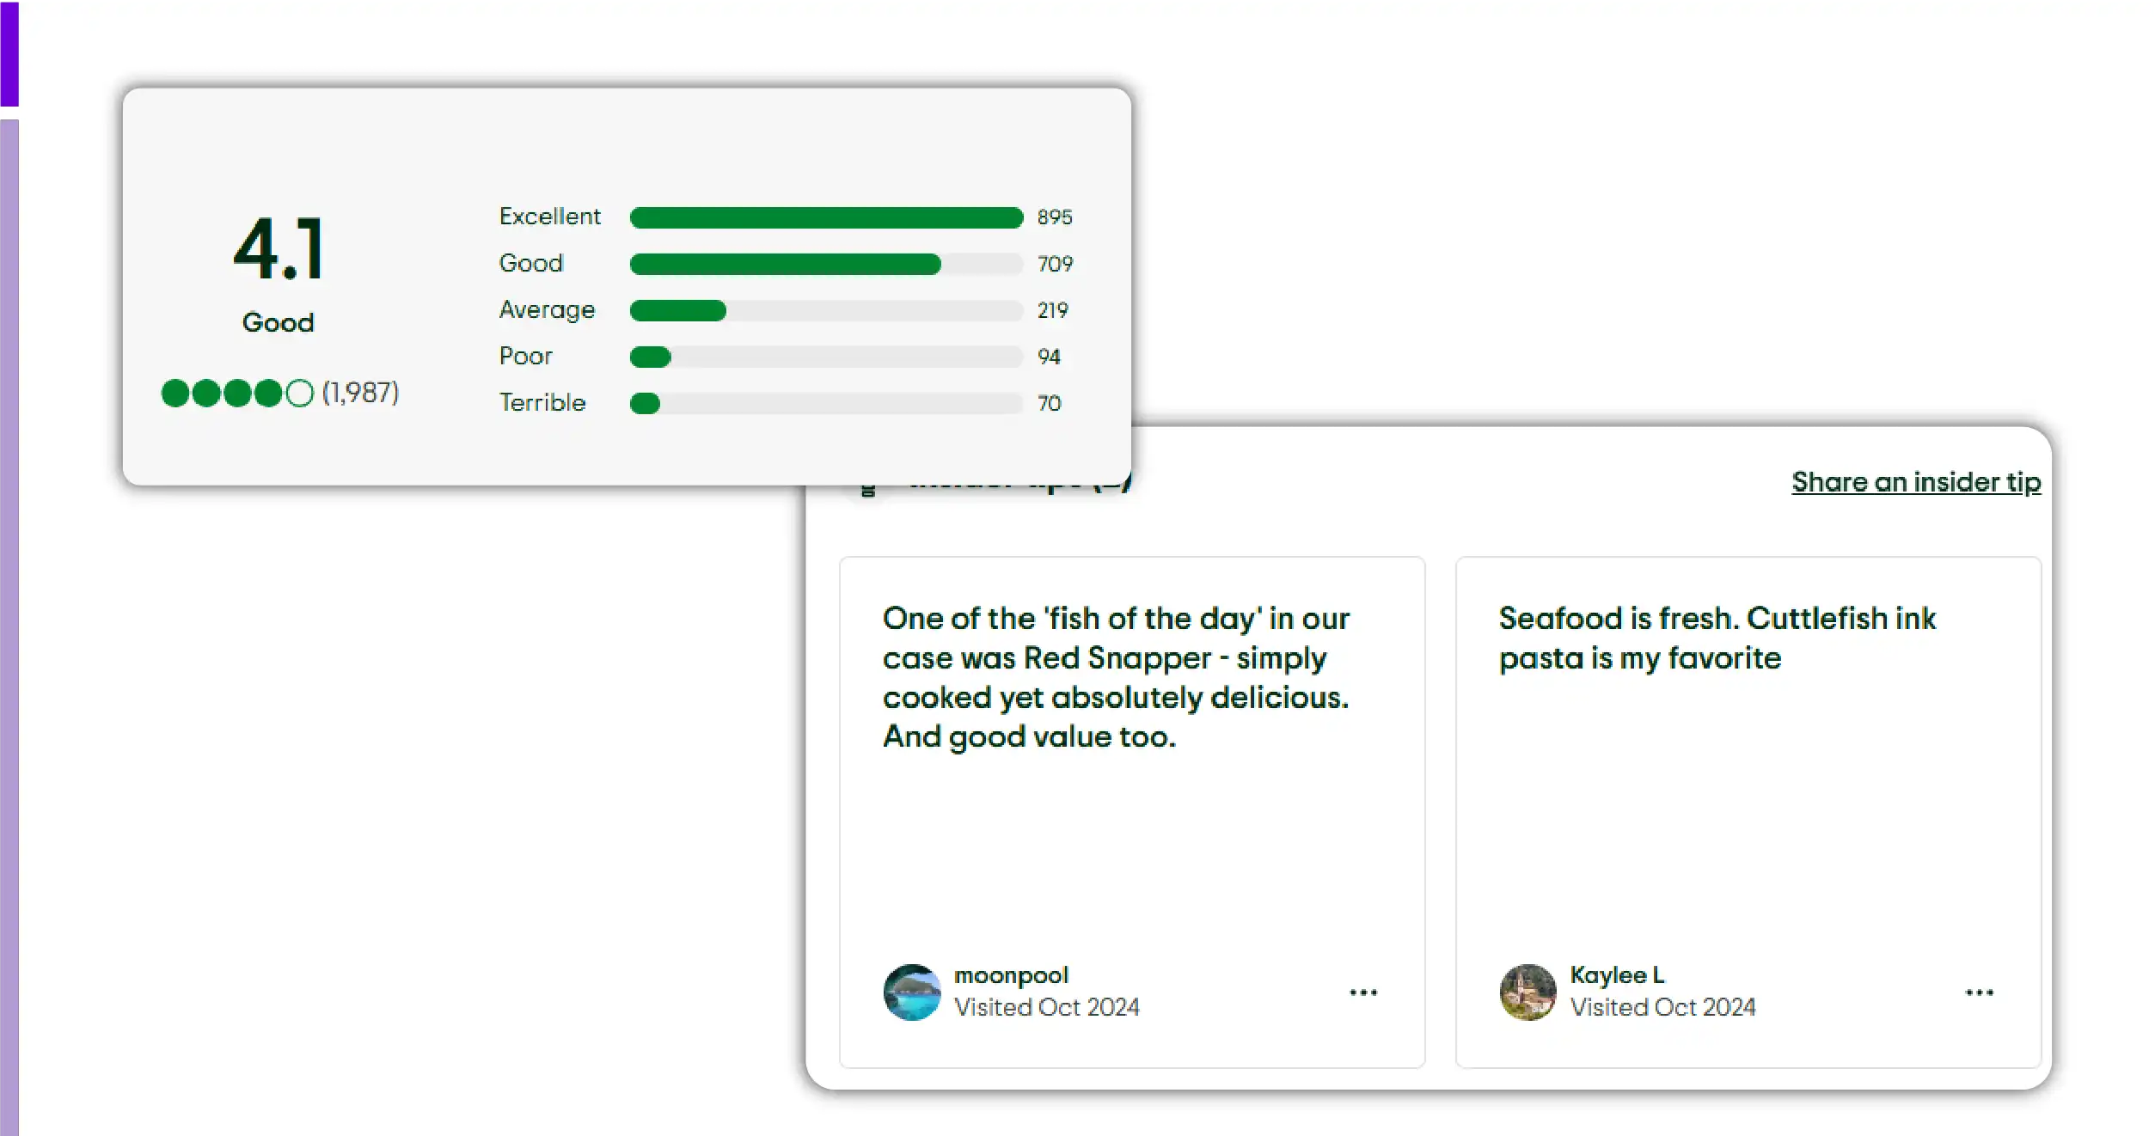The width and height of the screenshot is (2155, 1136).
Task: Filter reviews by the Good rating bar
Action: tap(825, 264)
